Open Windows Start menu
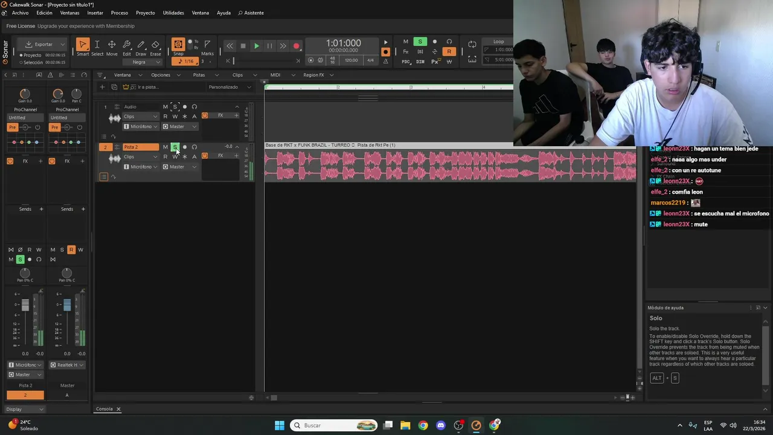 (280, 425)
